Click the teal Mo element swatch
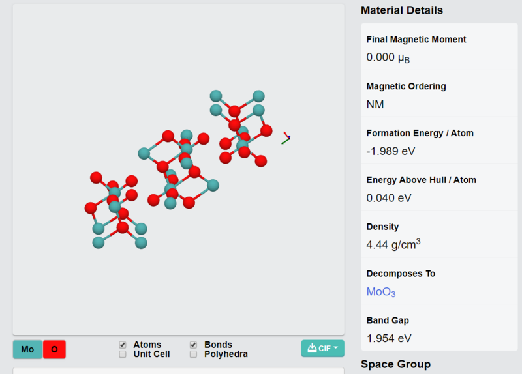This screenshot has width=522, height=374. 27,349
